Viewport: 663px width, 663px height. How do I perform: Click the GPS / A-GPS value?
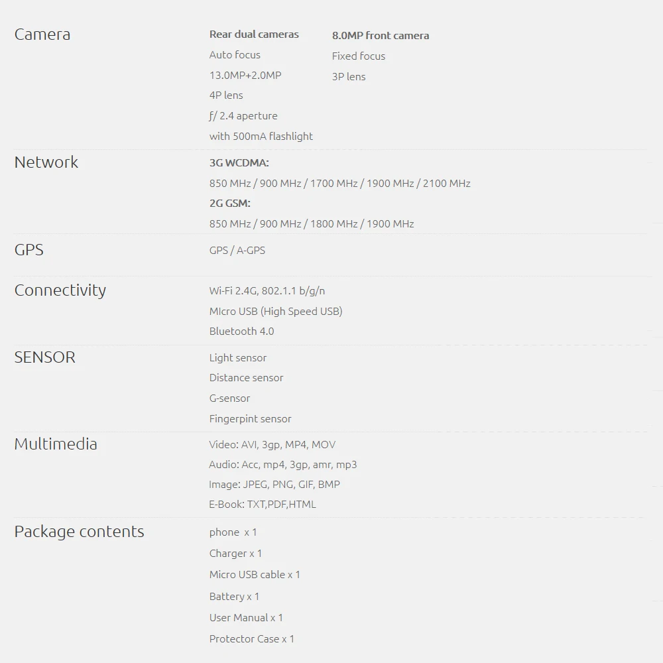(x=237, y=251)
